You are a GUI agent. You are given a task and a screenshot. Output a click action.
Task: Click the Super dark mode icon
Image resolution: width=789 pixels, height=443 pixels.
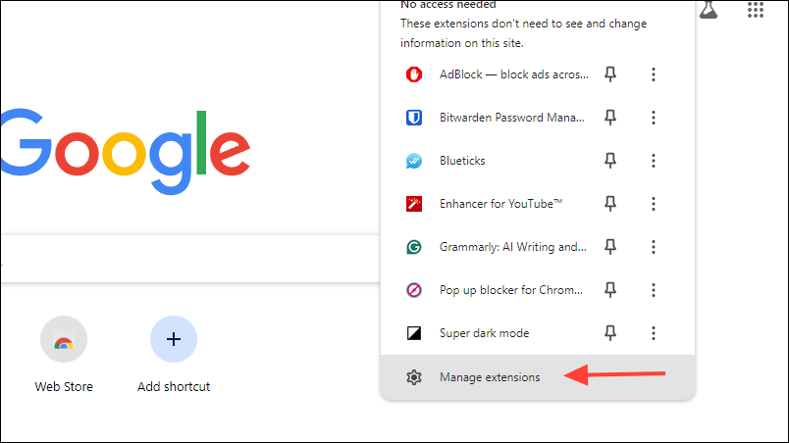pyautogui.click(x=413, y=333)
